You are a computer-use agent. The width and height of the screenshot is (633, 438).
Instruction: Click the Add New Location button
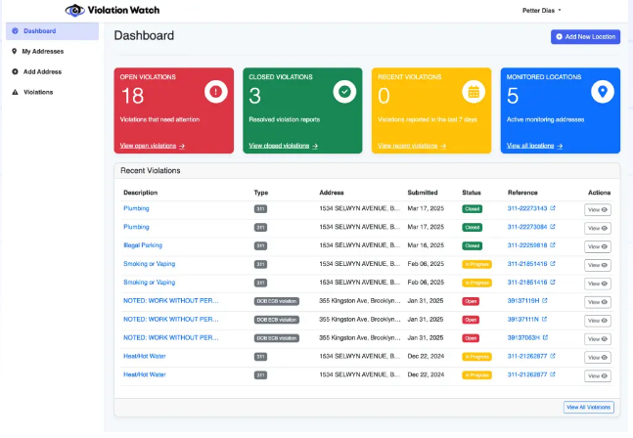(x=585, y=36)
